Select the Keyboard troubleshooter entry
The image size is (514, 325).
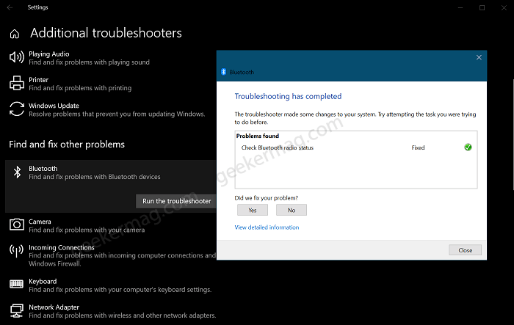[110, 285]
